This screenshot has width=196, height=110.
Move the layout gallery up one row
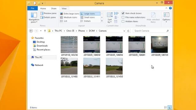(102, 13)
